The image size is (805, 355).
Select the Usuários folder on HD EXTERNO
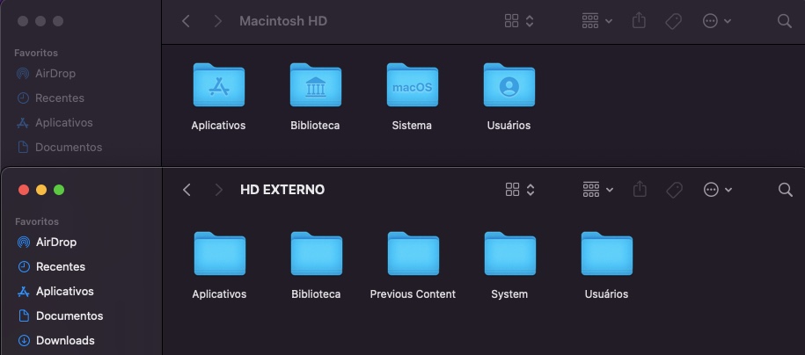pyautogui.click(x=606, y=255)
